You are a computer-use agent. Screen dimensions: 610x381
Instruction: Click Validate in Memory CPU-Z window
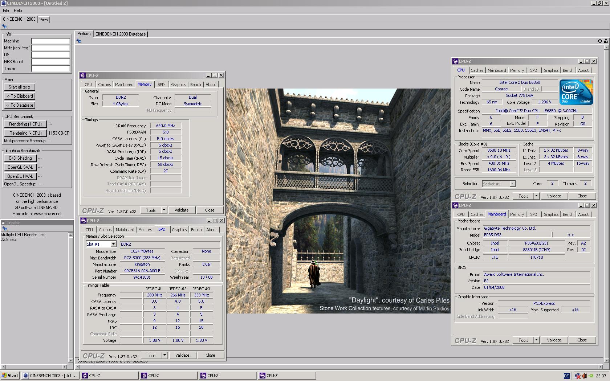click(x=182, y=210)
